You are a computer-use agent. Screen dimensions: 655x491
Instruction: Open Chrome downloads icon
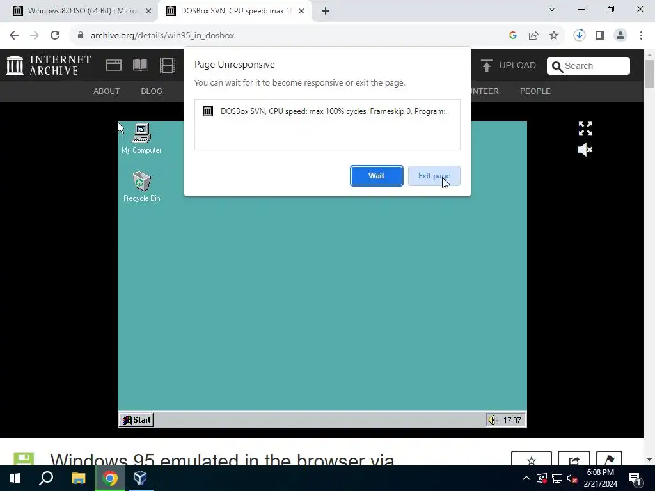[580, 36]
